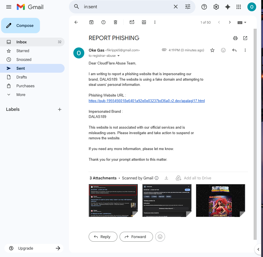Show the side panel chevron
This screenshot has width=263, height=257.
coord(258,249)
